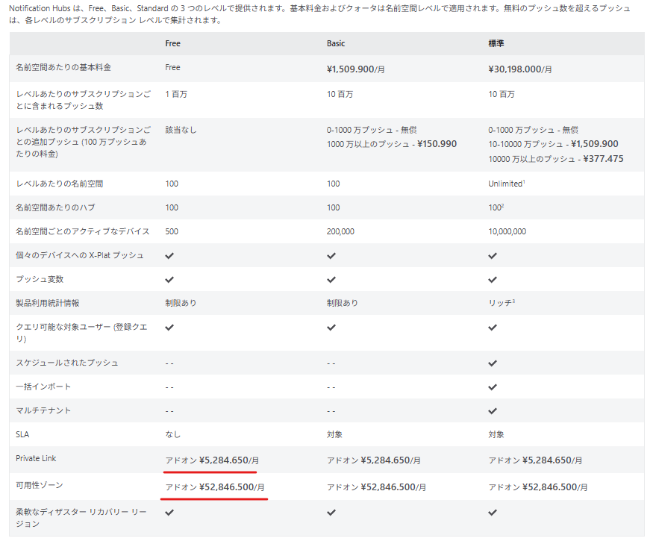Click the '1 百万' included pushes value
Viewport: 656px width, 541px height.
(x=176, y=94)
